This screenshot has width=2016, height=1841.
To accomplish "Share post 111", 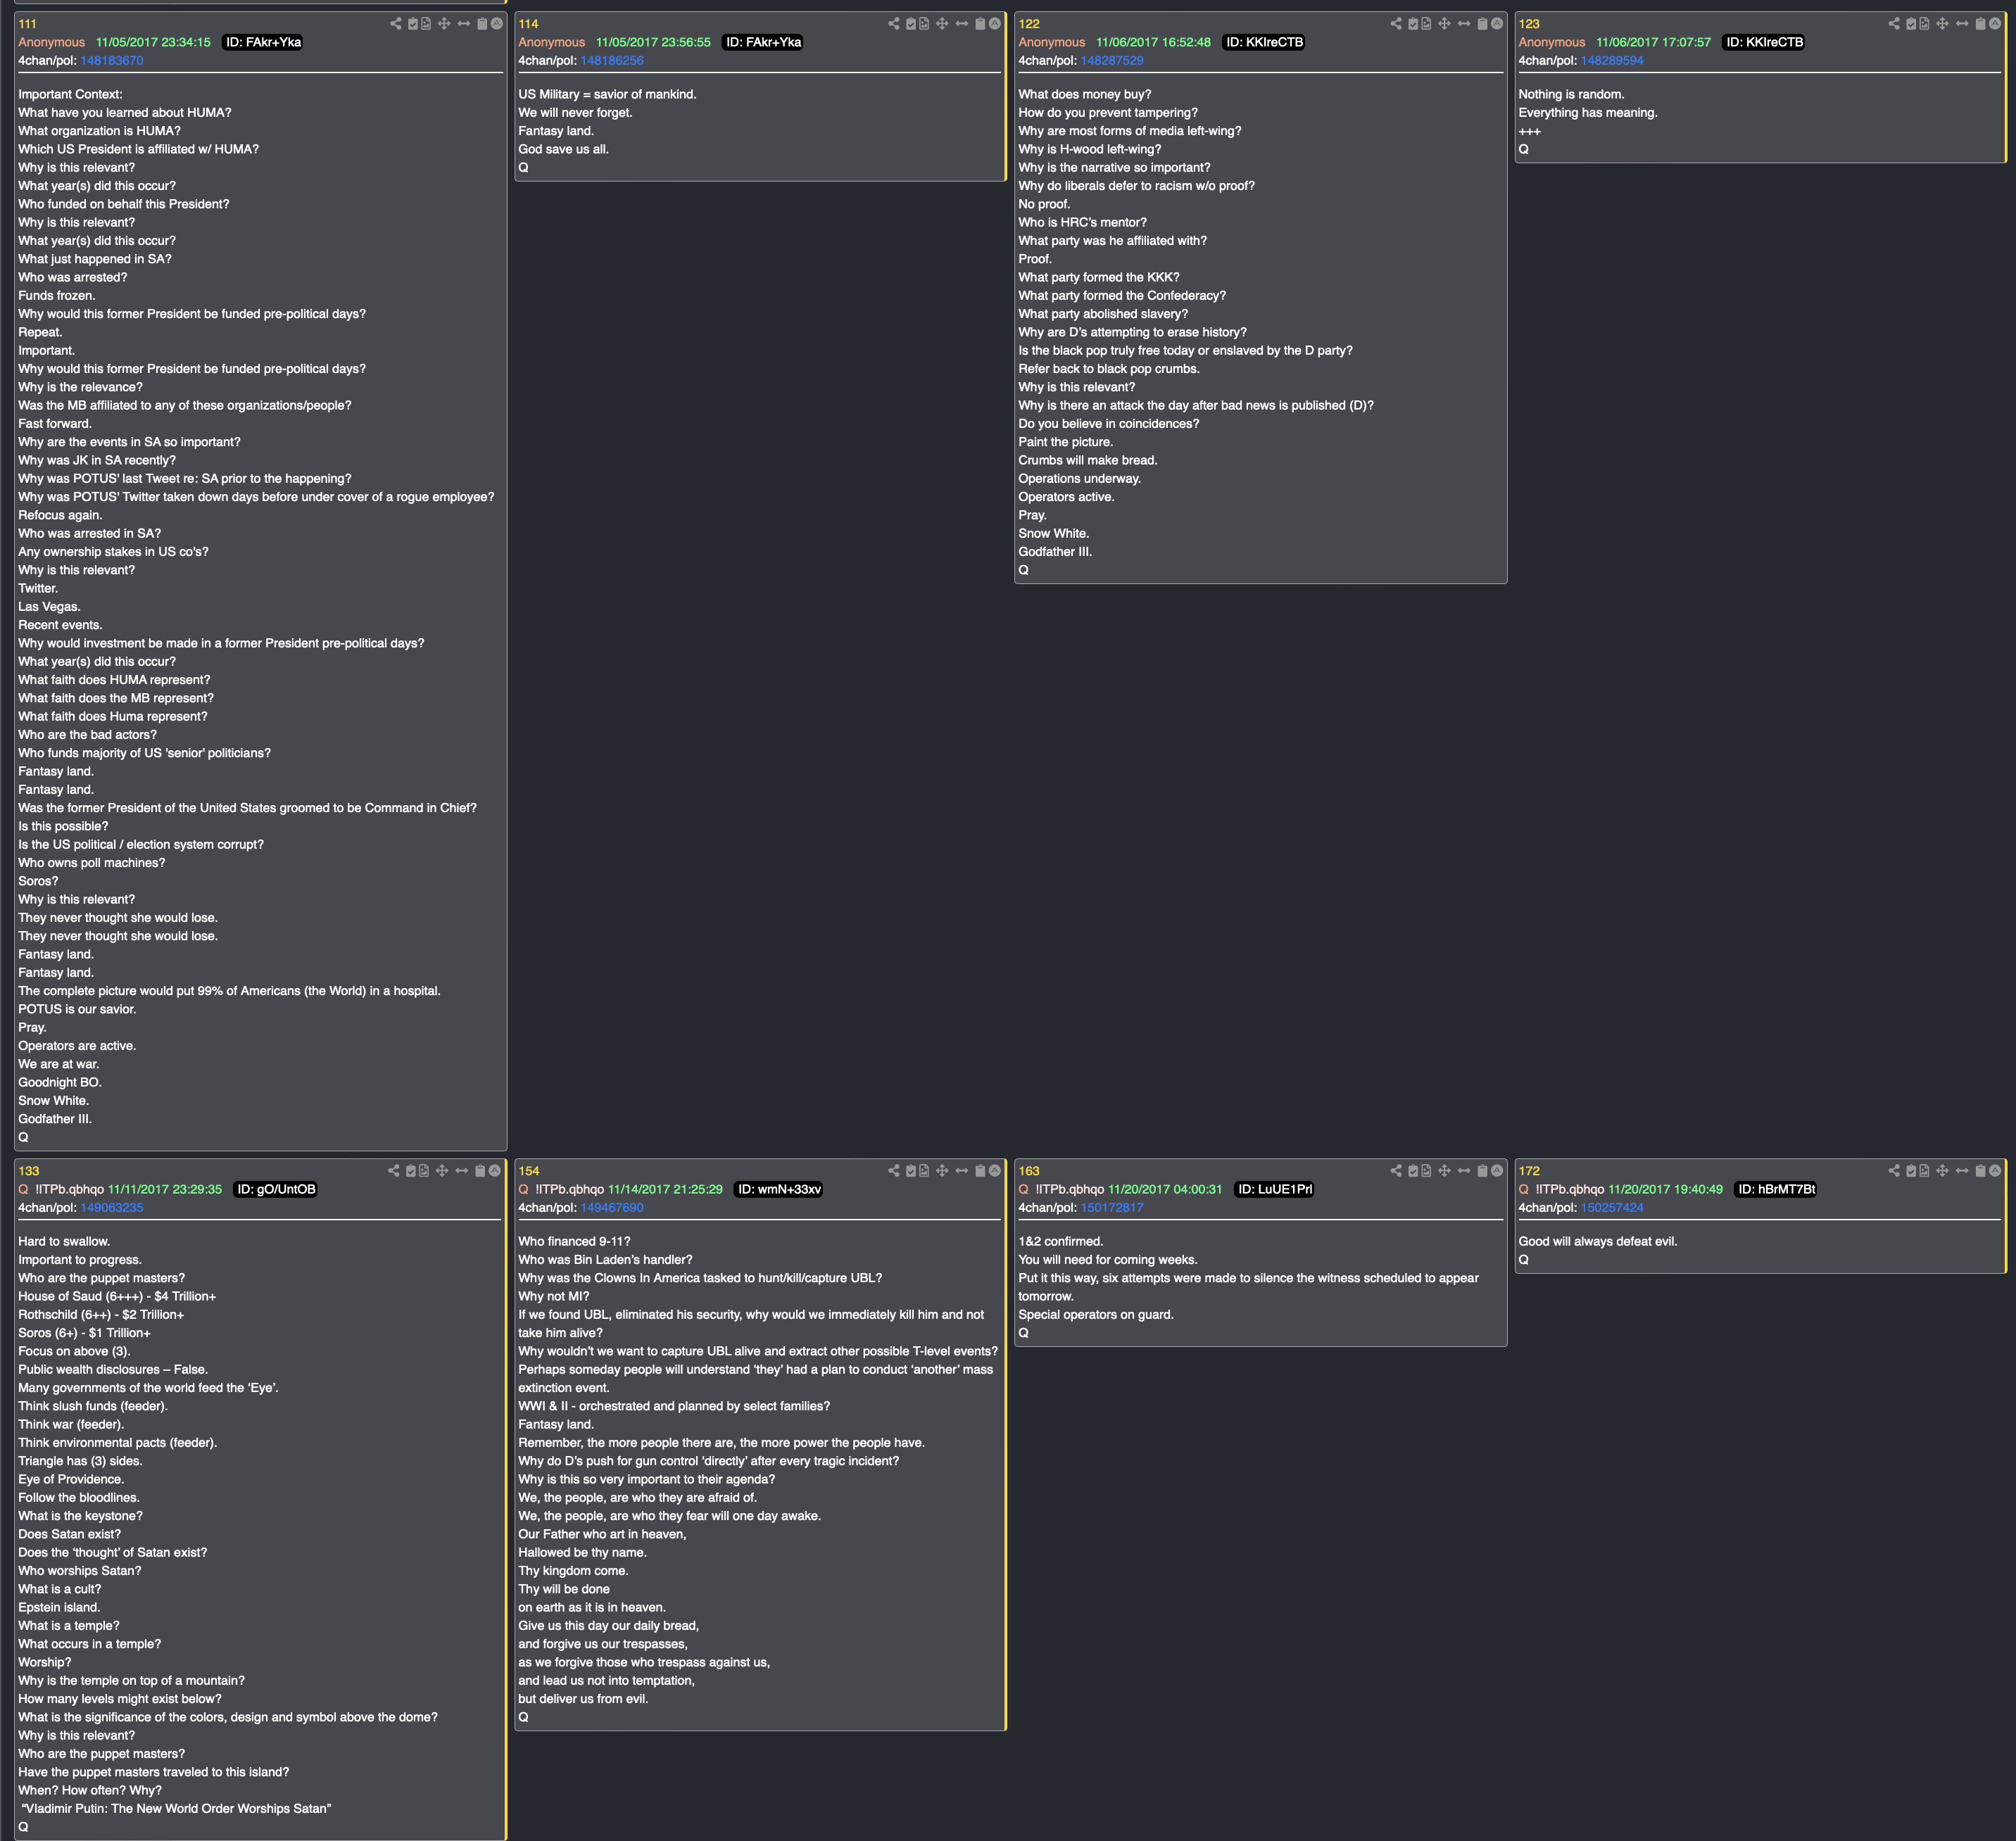I will click(396, 23).
